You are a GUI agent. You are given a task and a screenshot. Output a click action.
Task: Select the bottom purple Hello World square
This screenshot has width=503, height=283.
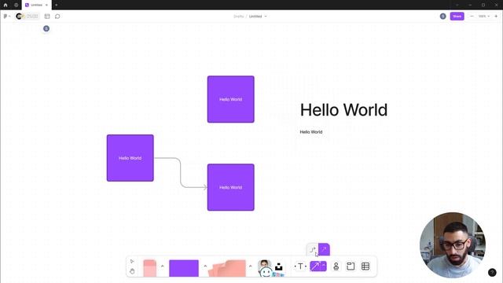pos(230,187)
